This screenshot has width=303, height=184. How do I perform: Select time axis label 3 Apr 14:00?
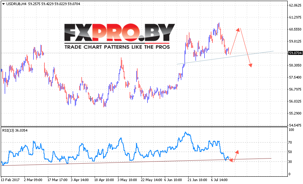coord(80,180)
